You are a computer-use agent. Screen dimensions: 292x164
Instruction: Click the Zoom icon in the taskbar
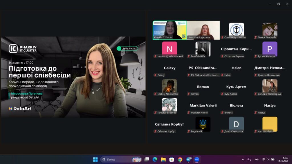coord(196,159)
